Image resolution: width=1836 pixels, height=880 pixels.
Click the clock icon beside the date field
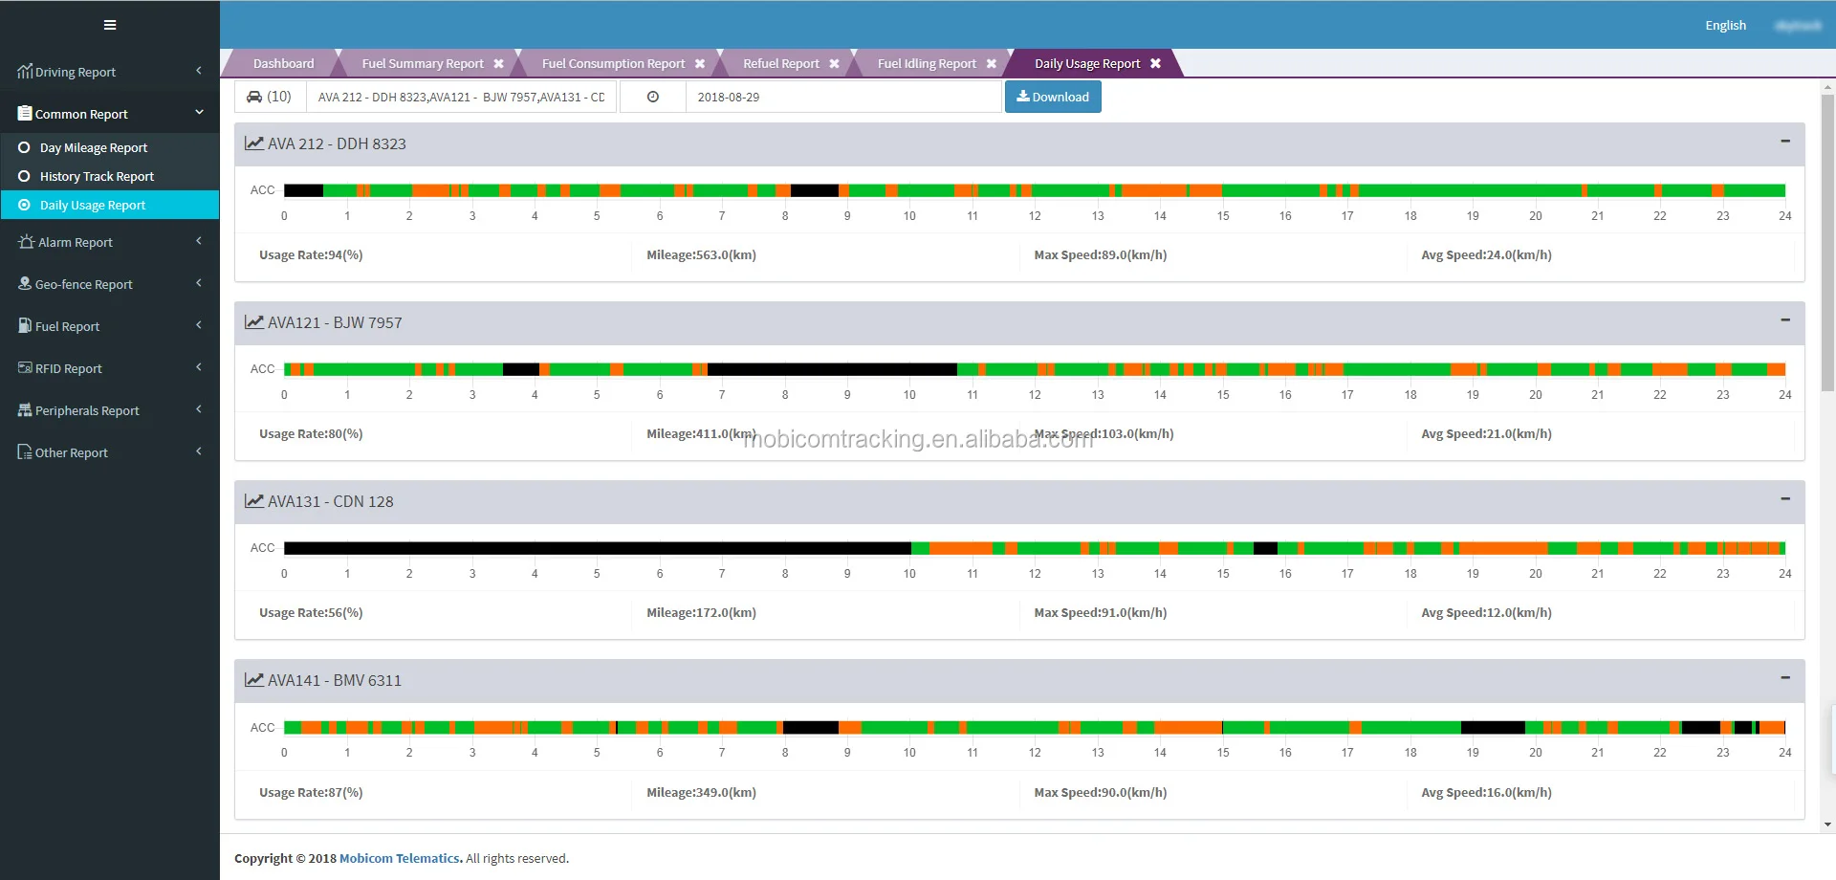pyautogui.click(x=653, y=97)
